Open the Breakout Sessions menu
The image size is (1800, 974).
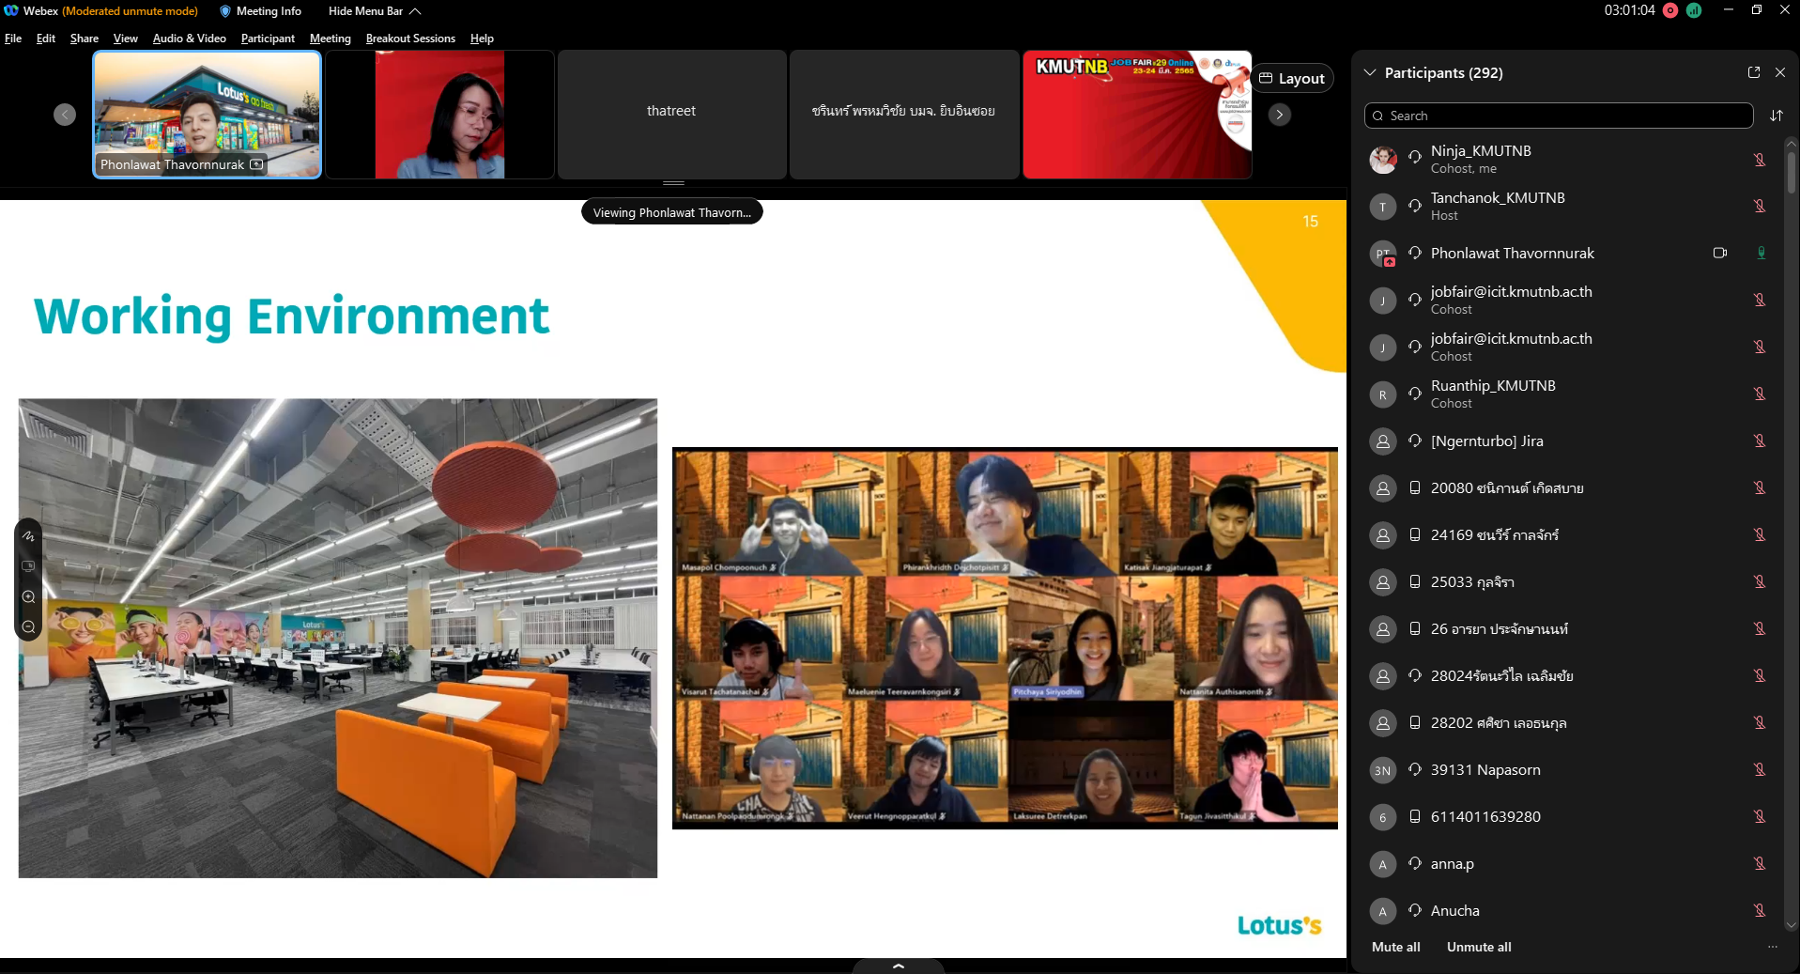(x=410, y=39)
